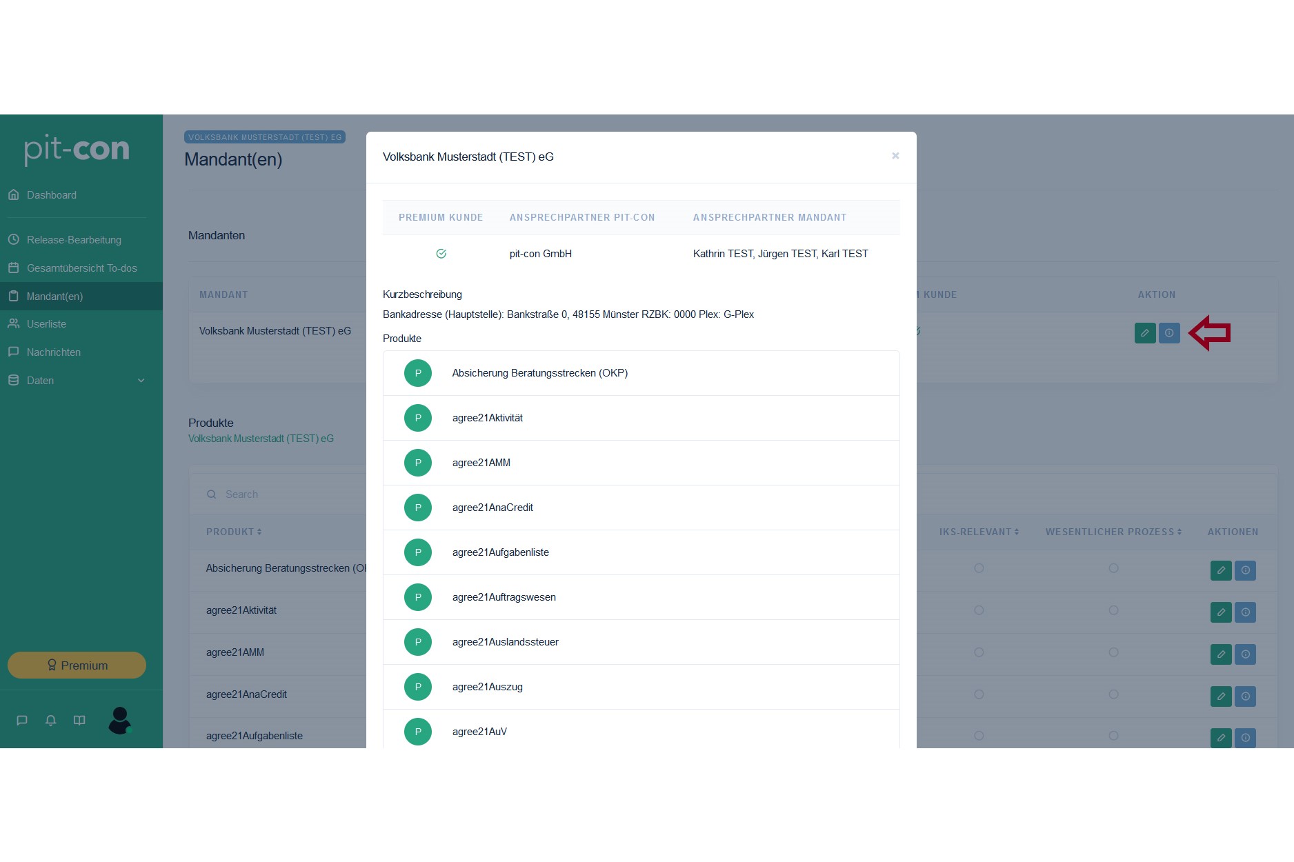Click P badge next to agree21Aufgabenliste in modal
The height and width of the screenshot is (862, 1294).
click(418, 552)
